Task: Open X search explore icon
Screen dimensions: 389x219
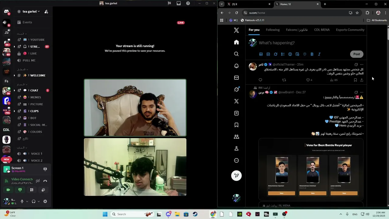Action: click(x=236, y=54)
